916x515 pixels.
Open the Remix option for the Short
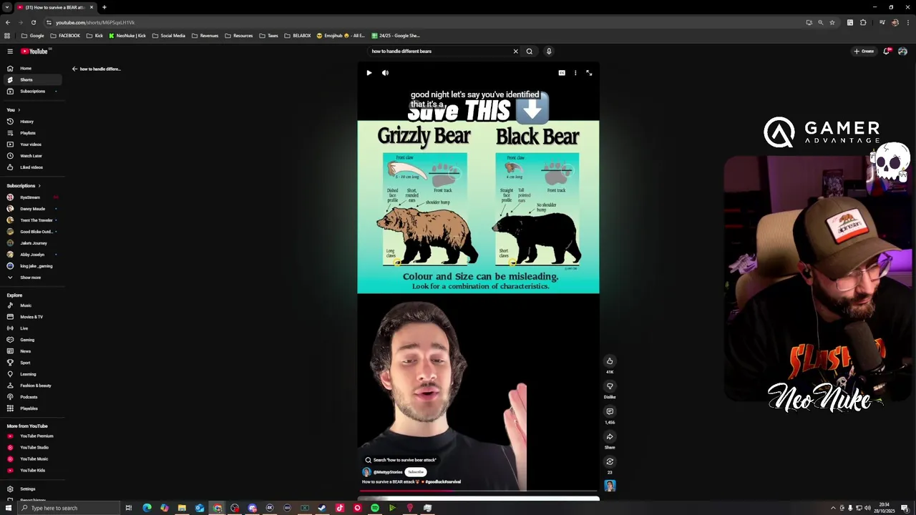[610, 461]
